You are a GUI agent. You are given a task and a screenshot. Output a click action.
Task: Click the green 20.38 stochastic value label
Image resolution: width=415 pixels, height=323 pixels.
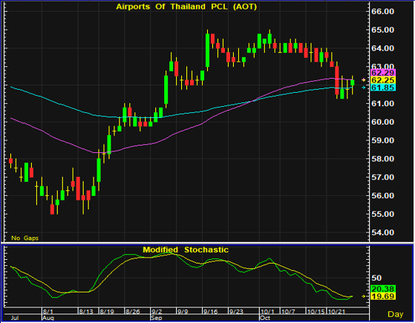point(383,289)
